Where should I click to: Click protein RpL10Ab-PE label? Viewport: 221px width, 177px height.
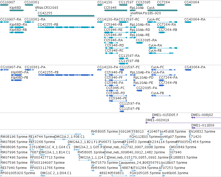143,83
